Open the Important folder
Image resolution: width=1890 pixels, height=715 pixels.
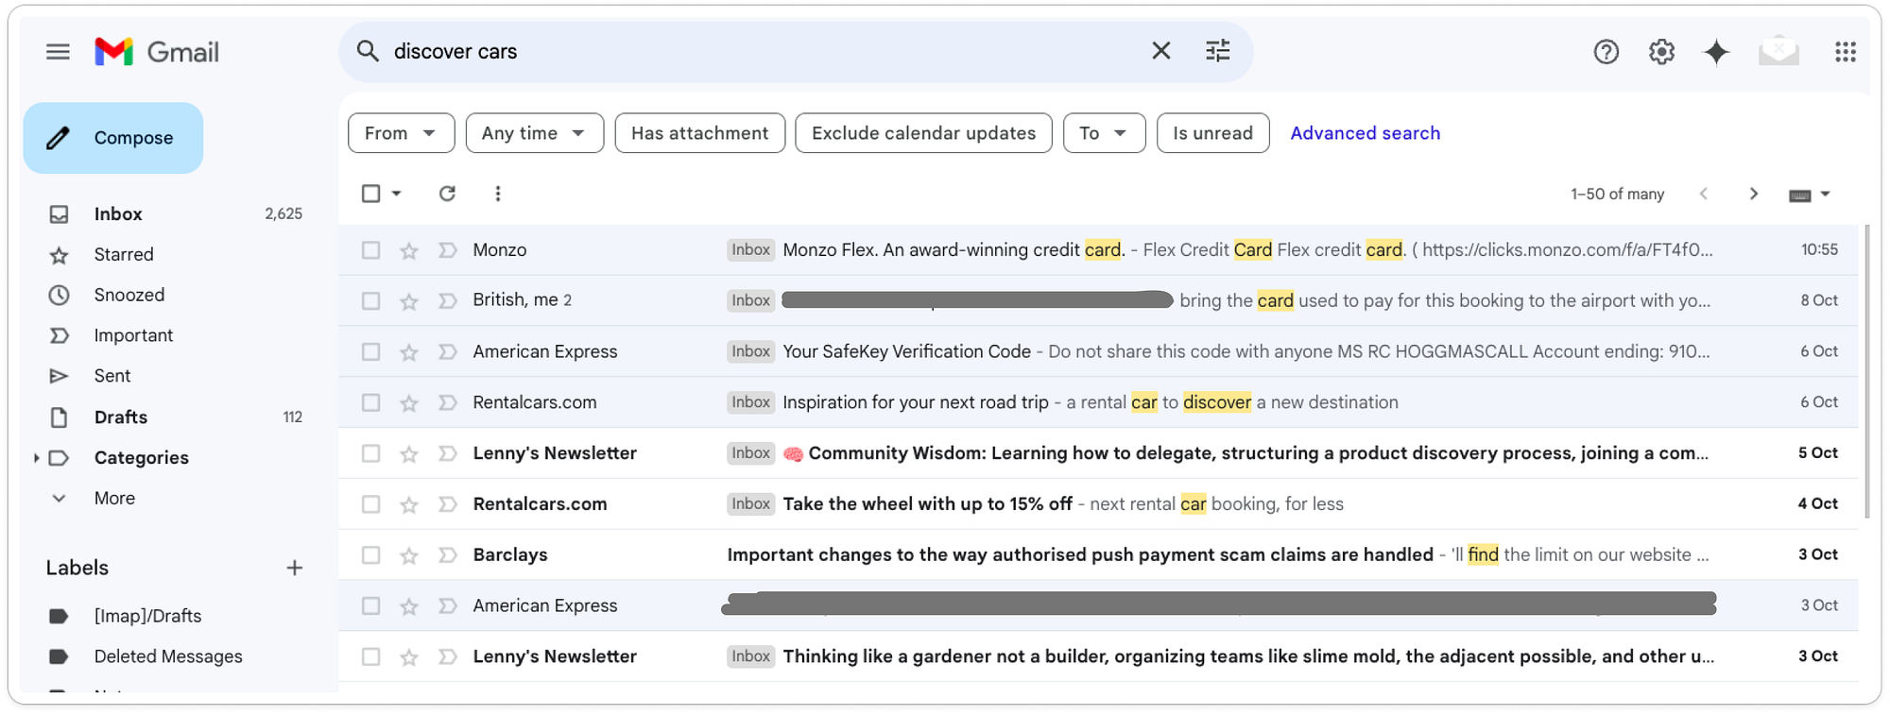133,335
